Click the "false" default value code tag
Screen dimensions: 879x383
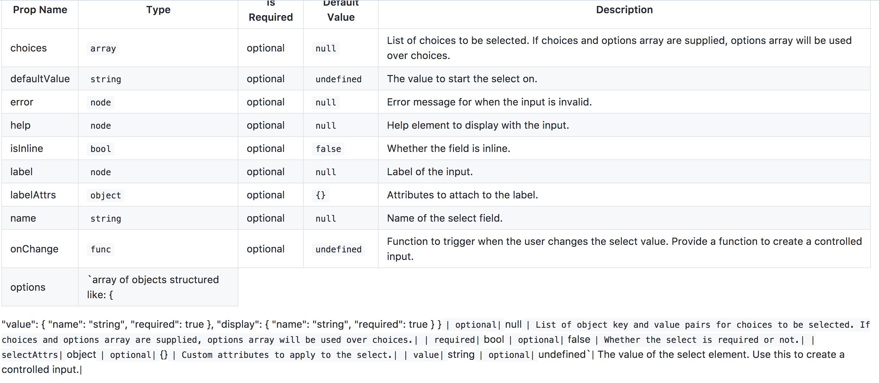click(328, 149)
